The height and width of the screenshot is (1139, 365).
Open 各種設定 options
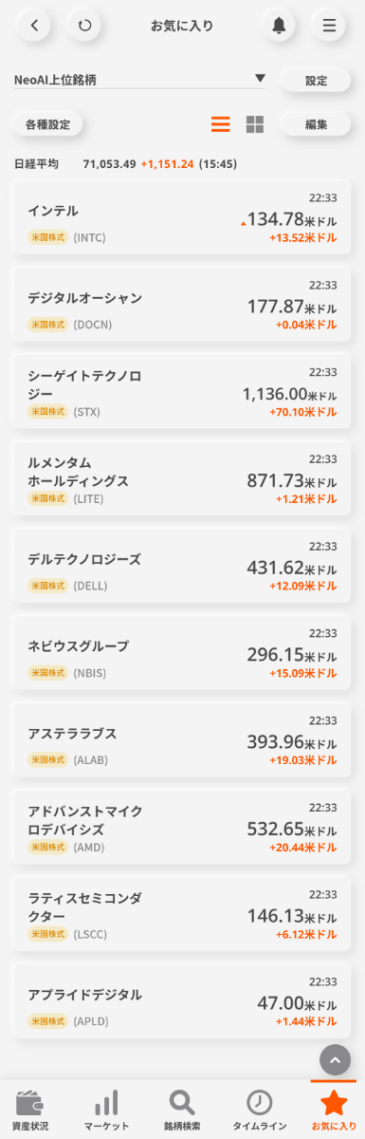coord(48,124)
